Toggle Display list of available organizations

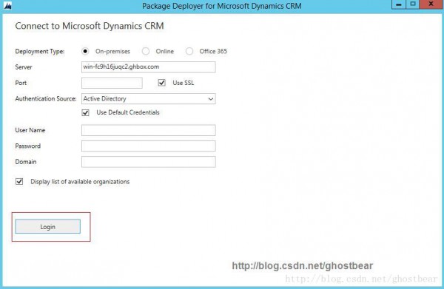19,182
